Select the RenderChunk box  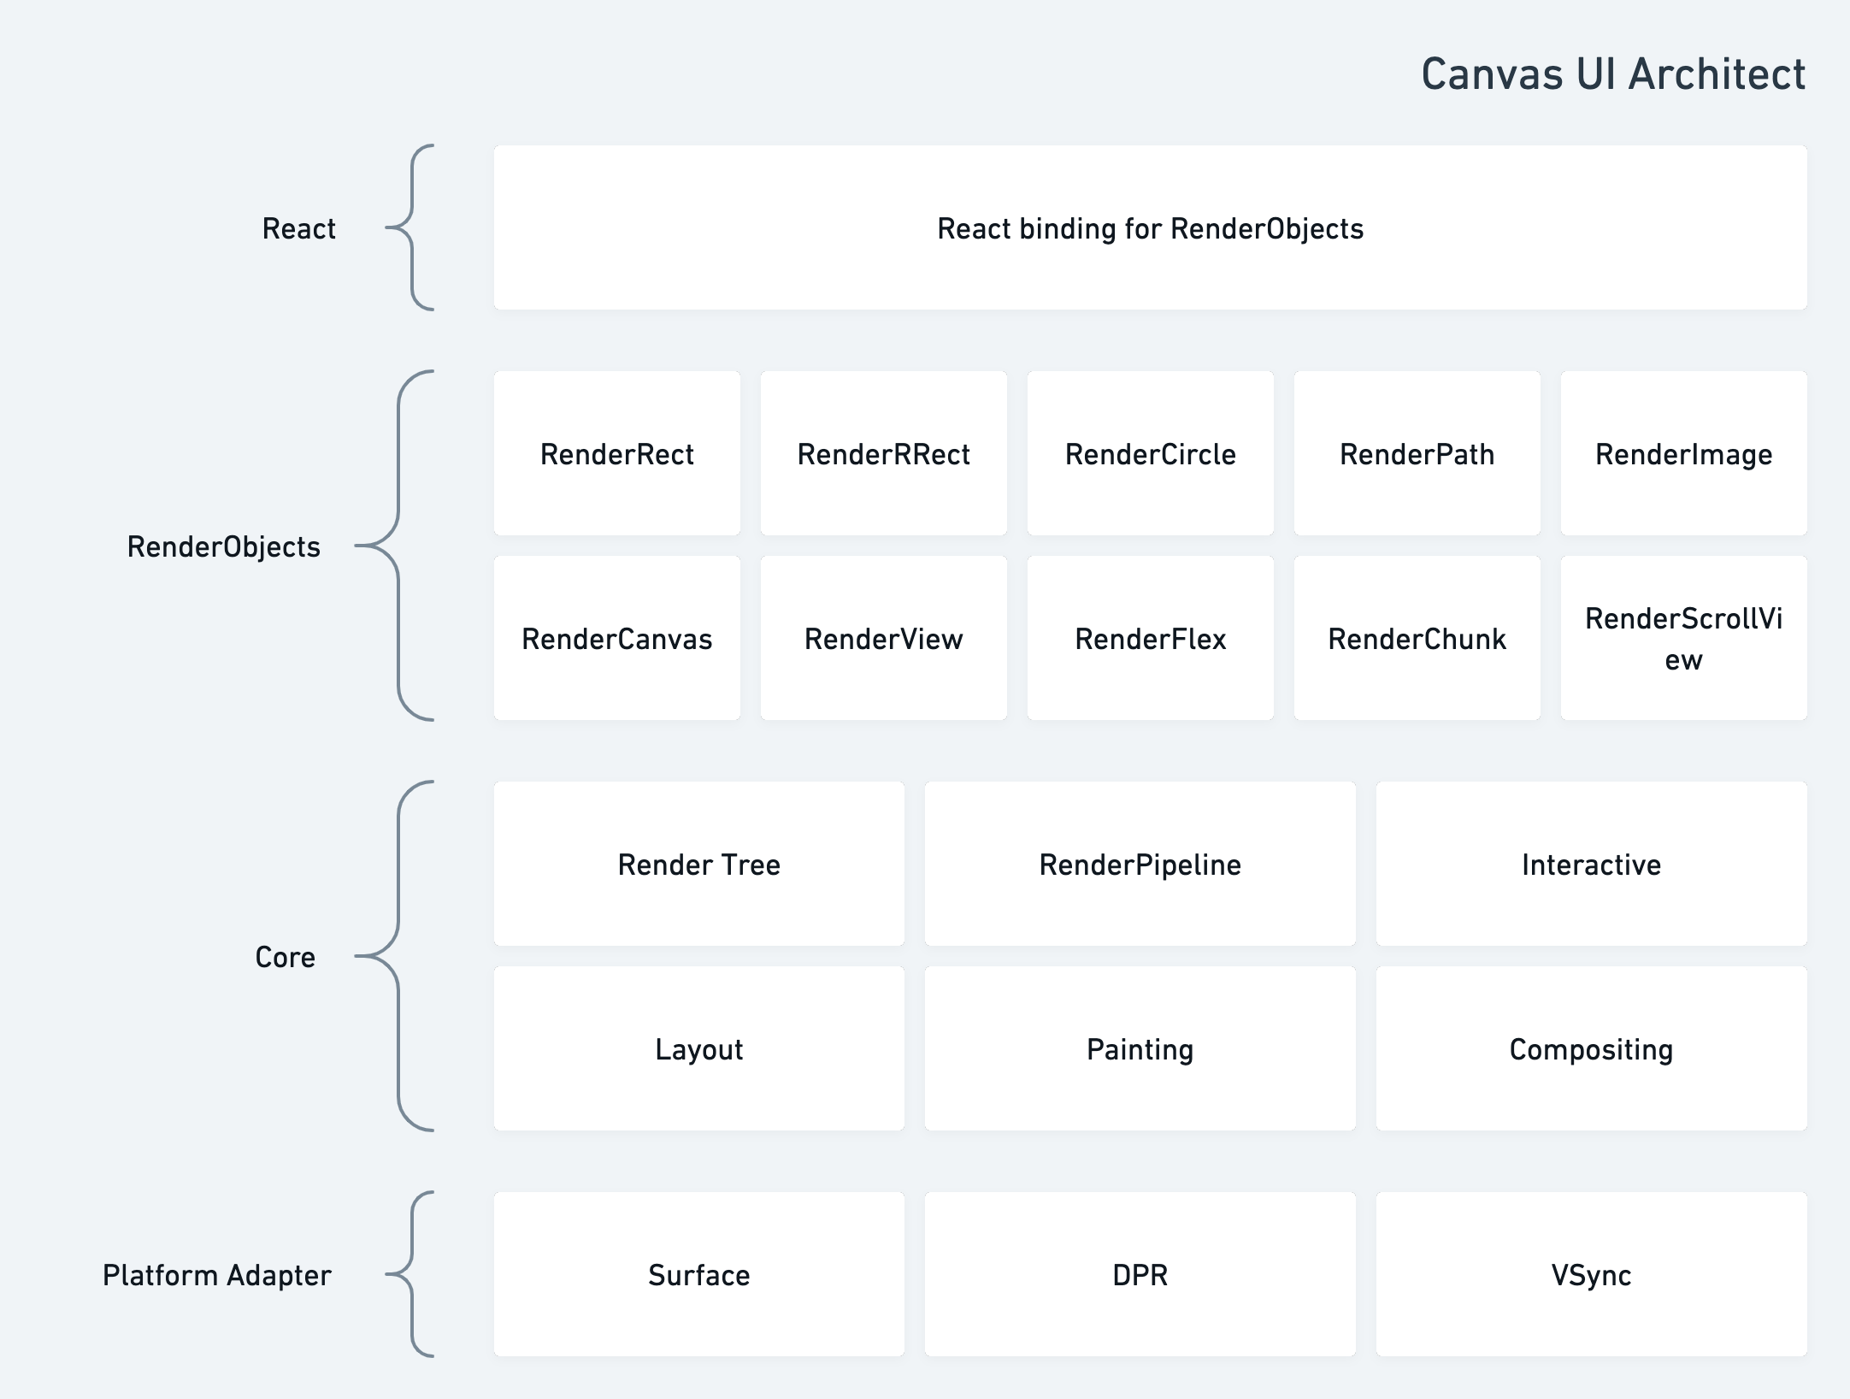pyautogui.click(x=1417, y=638)
